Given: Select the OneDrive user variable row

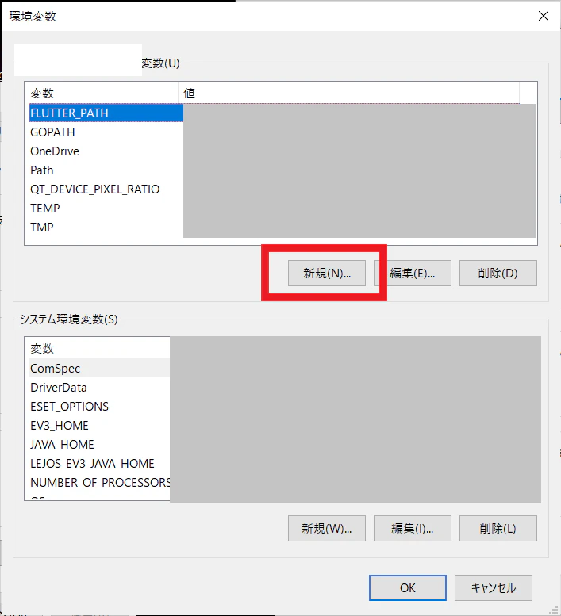Looking at the screenshot, I should (106, 151).
